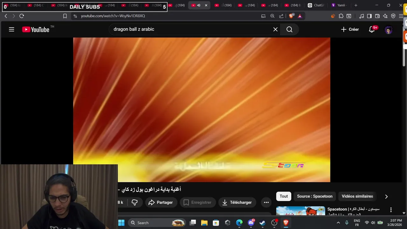Screen dimensions: 407x229
Task: Open File Explorer from taskbar
Action: (204, 223)
